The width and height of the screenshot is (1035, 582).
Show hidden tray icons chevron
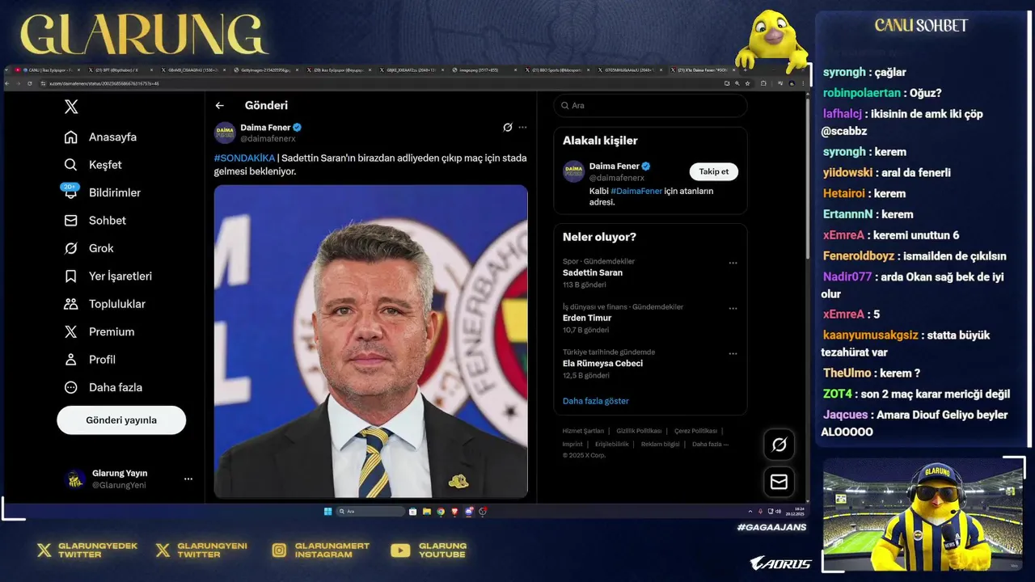point(750,512)
